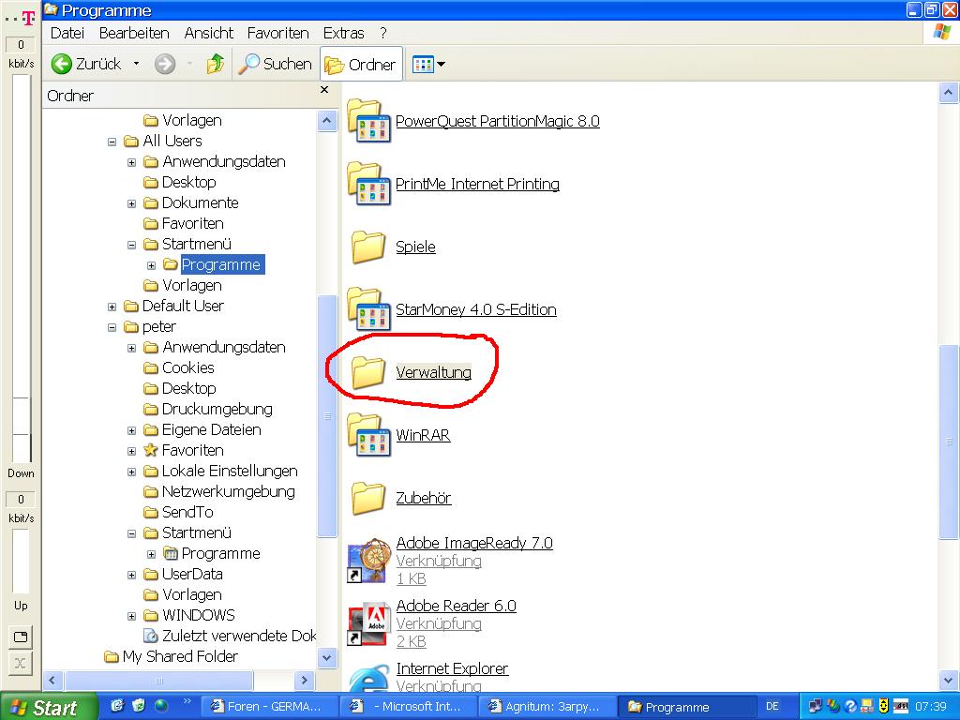Select the Adobe Reader 6.0 shortcut icon
This screenshot has width=960, height=720.
[x=368, y=623]
